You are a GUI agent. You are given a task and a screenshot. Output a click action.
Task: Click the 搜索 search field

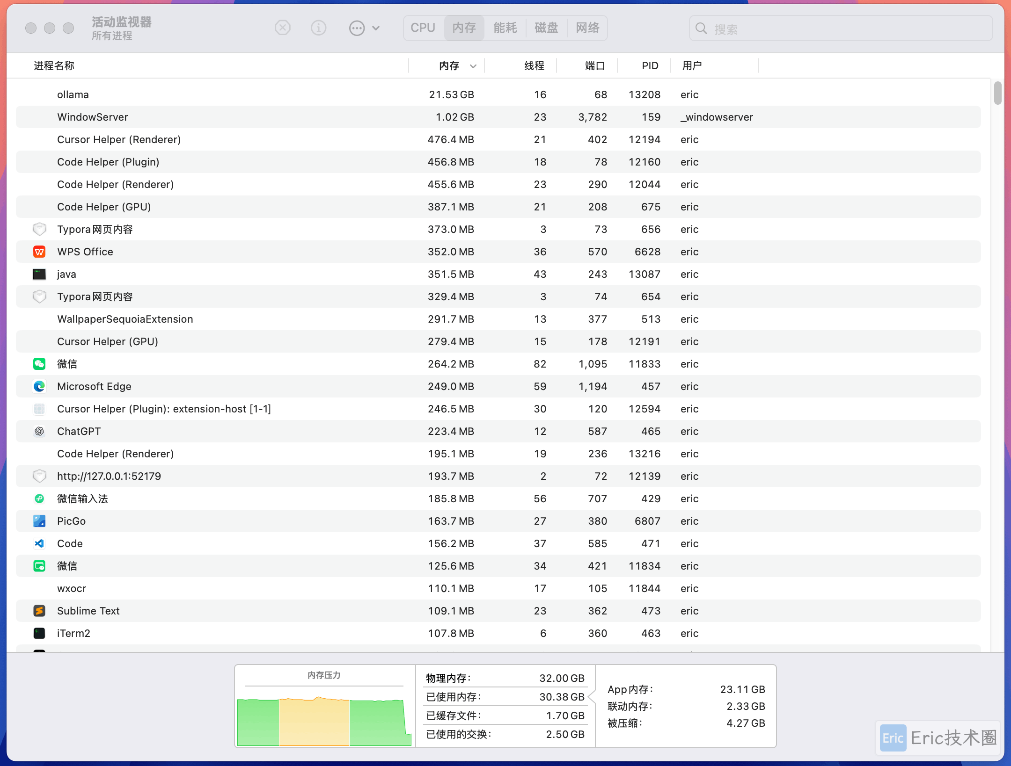click(841, 29)
